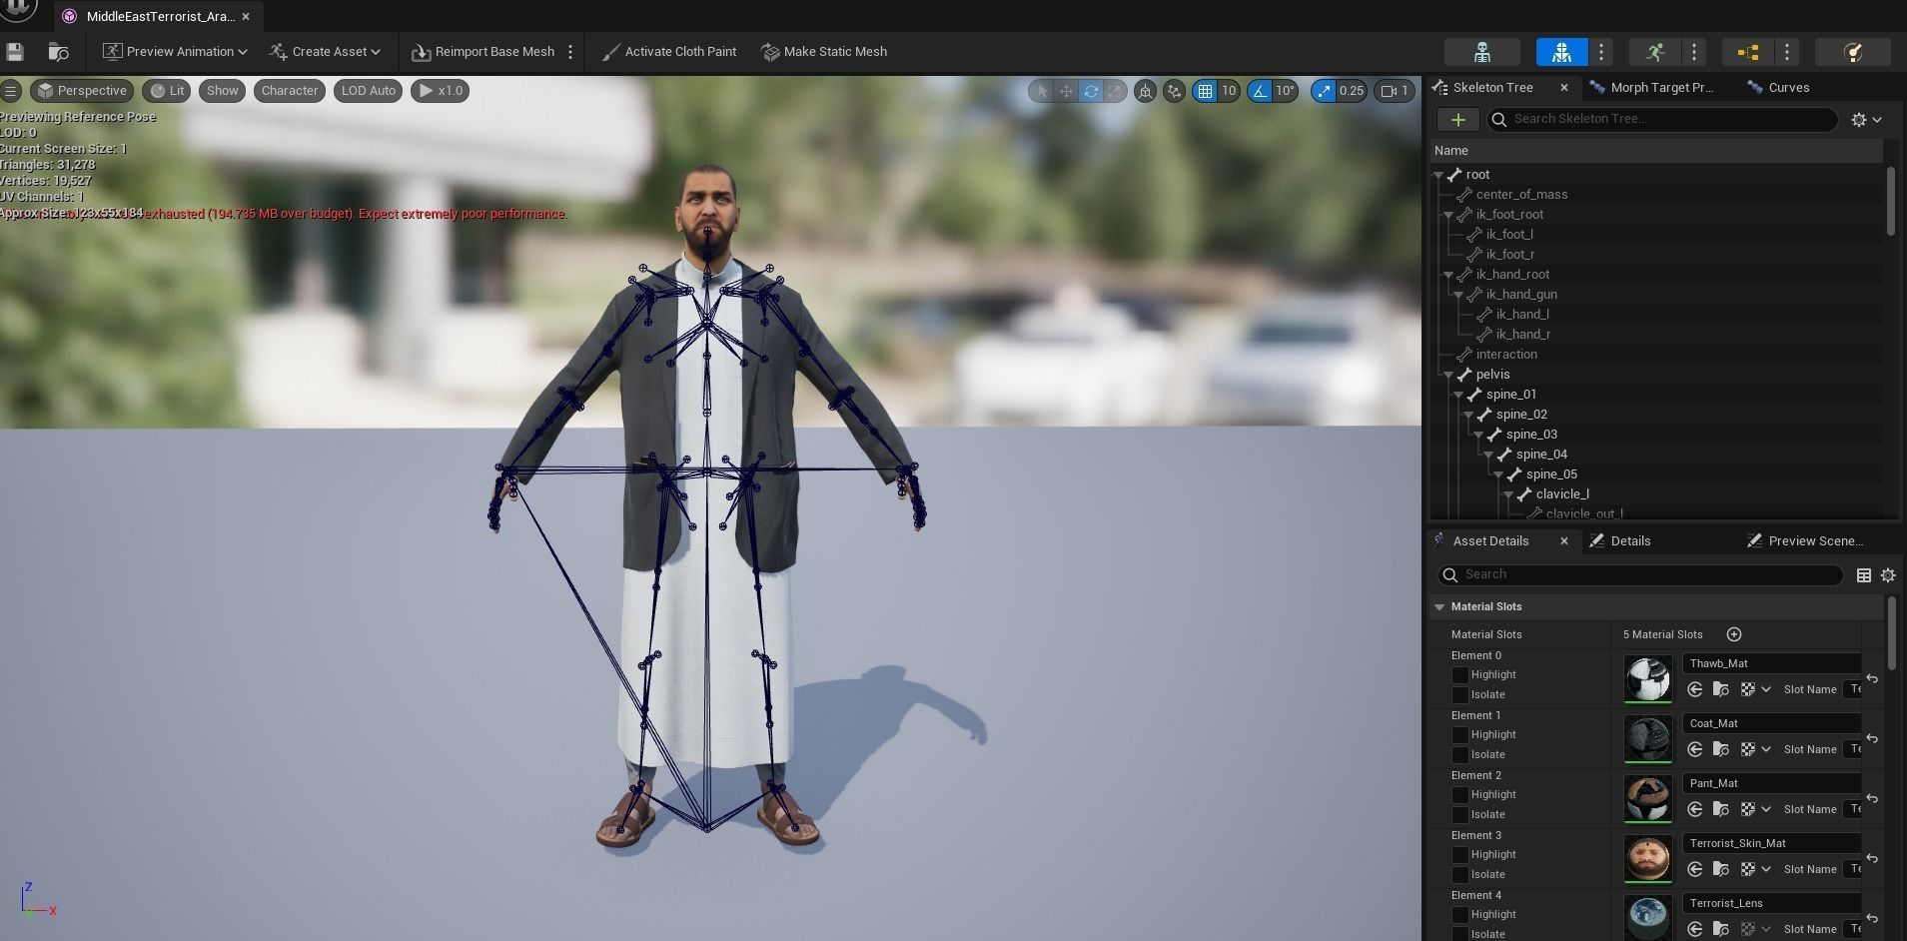The height and width of the screenshot is (941, 1907).
Task: Reset Element 2 material to default arrow
Action: 1872,798
